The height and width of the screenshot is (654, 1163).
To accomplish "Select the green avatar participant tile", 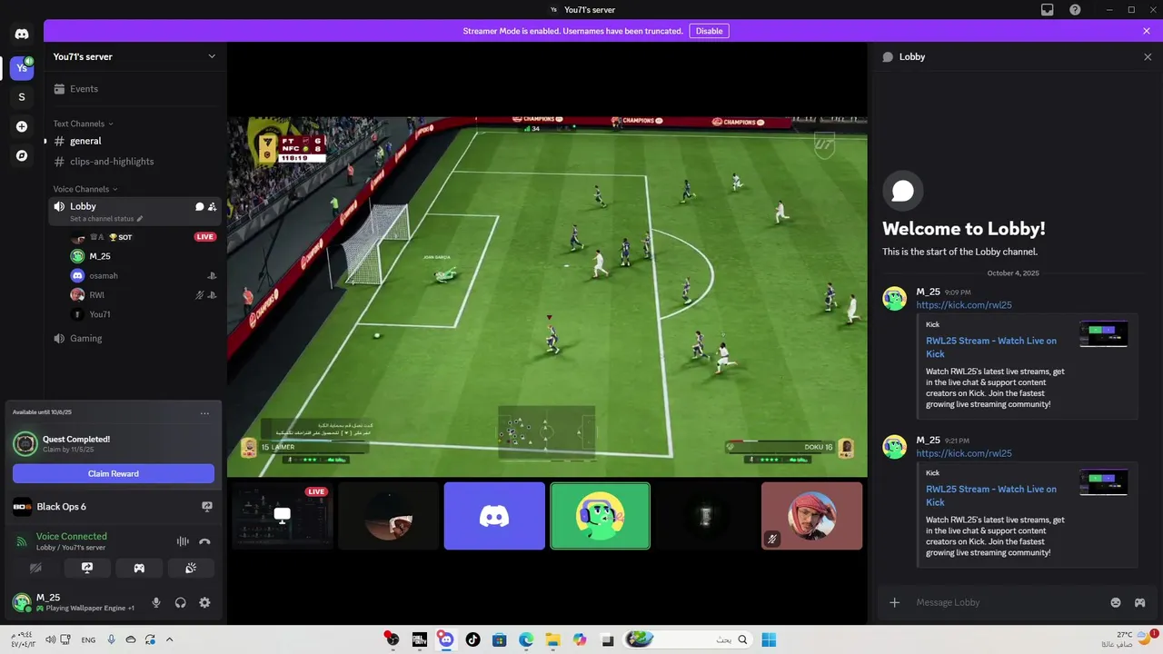I will coord(601,516).
